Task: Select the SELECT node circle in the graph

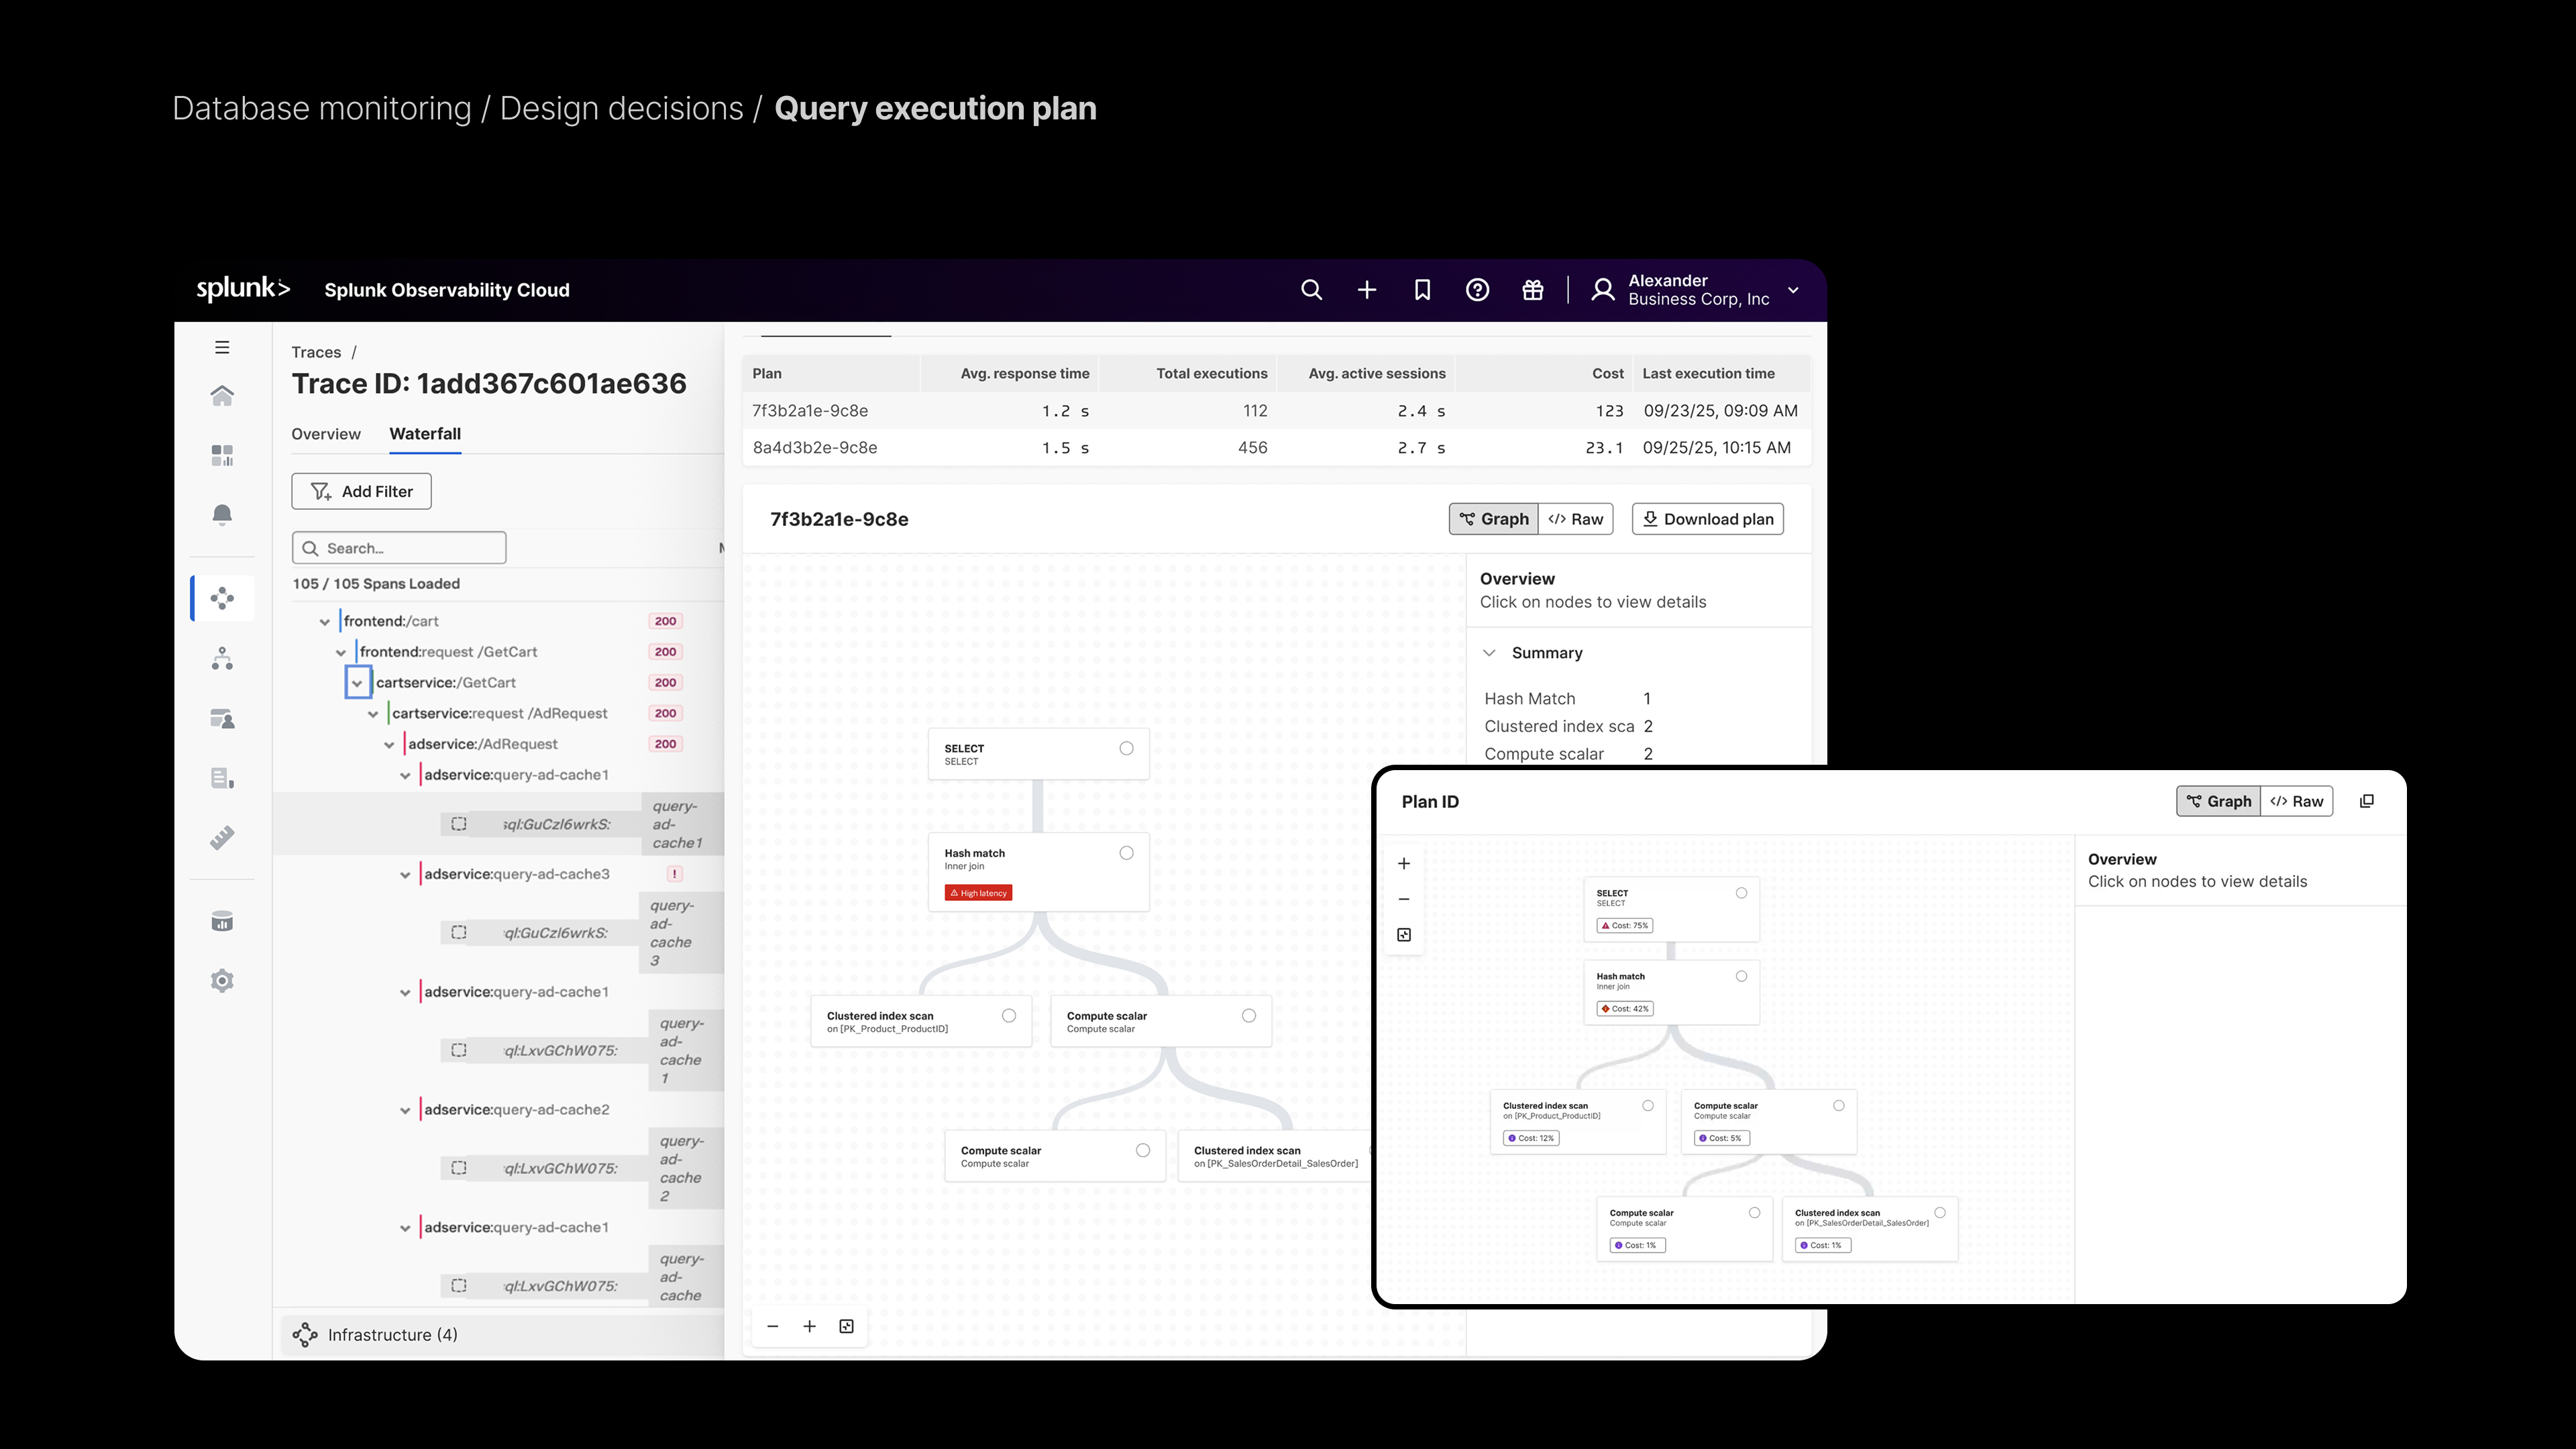Action: pos(1127,748)
